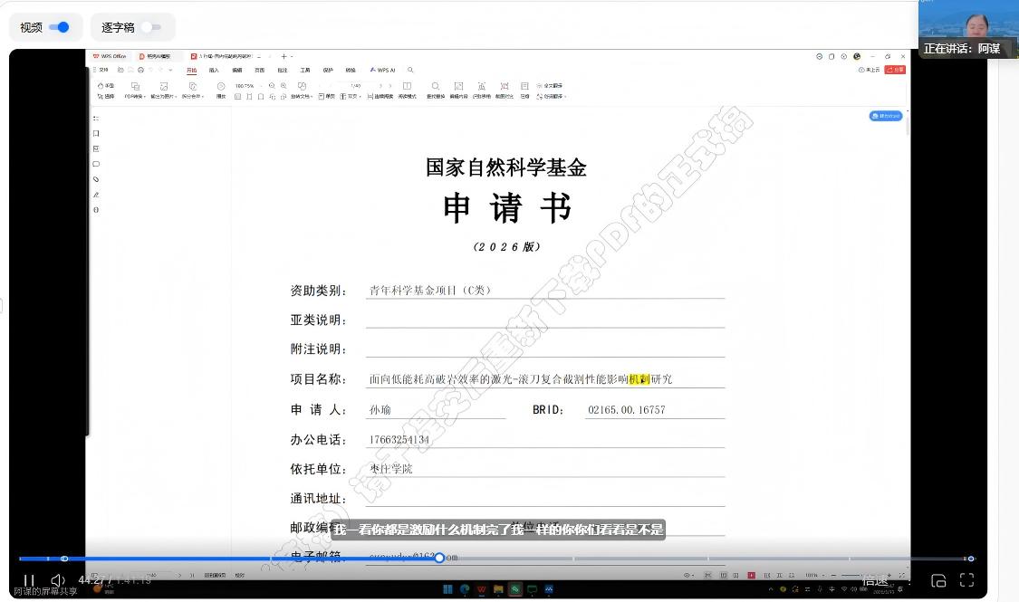Click the speaker thumbnail of 阿谋

967,25
